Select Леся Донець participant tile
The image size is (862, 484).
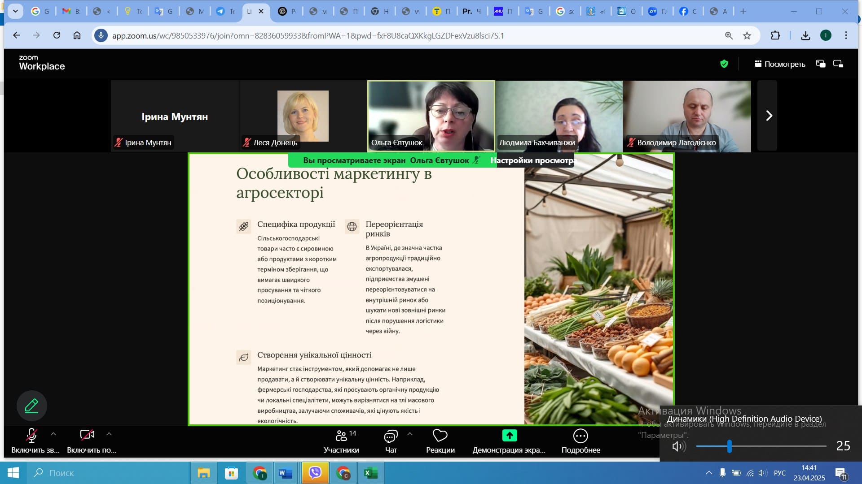(303, 116)
